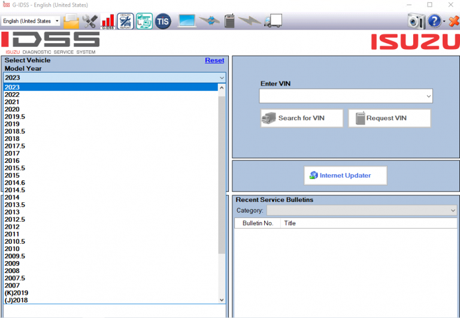The width and height of the screenshot is (460, 318).
Task: Select model year 2011
Action: coord(111,234)
